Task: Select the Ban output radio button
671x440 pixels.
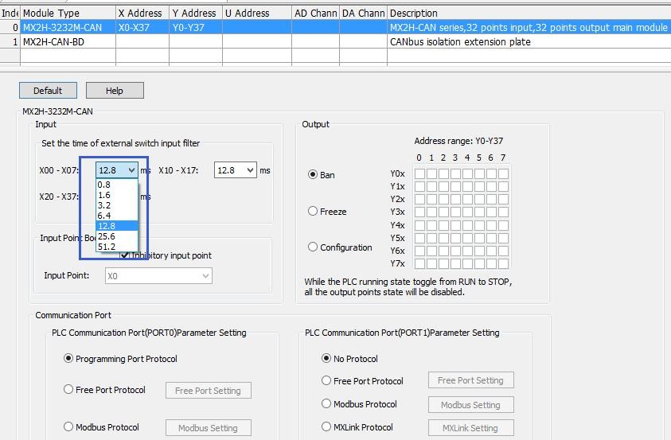Action: tap(313, 174)
